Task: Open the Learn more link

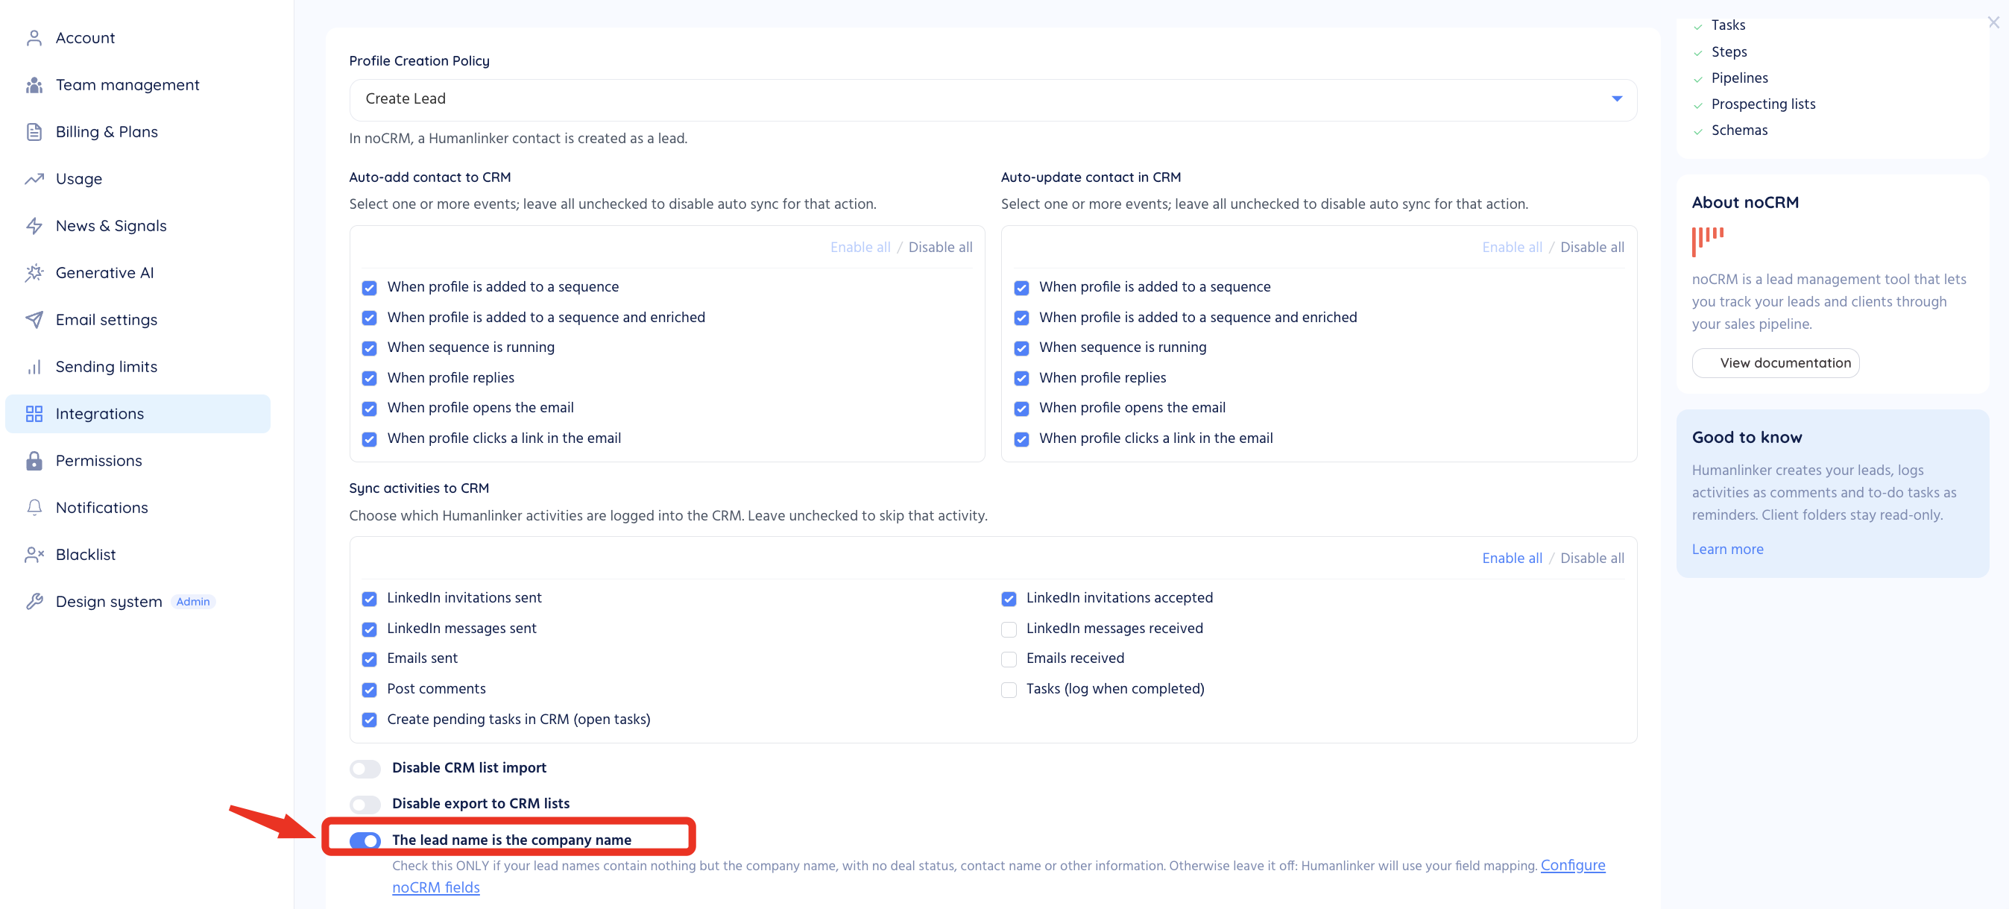Action: [x=1726, y=550]
